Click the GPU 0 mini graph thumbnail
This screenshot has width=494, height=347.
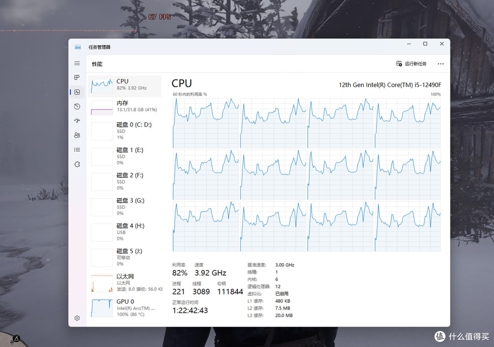tap(102, 308)
